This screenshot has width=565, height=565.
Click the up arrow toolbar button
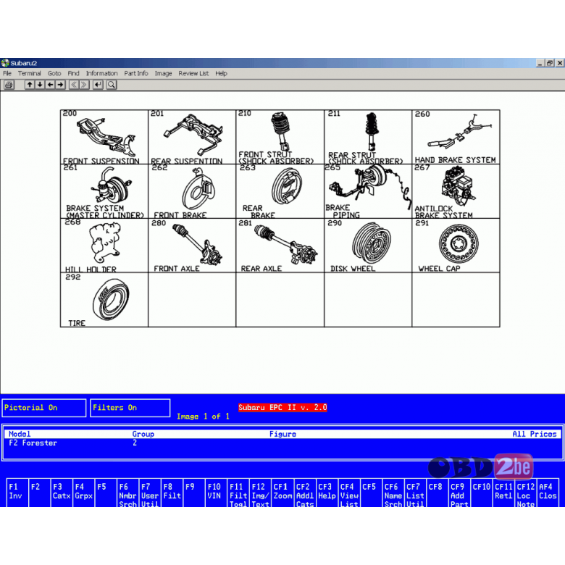point(30,85)
